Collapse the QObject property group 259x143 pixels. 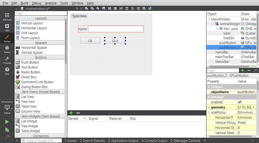(209, 87)
